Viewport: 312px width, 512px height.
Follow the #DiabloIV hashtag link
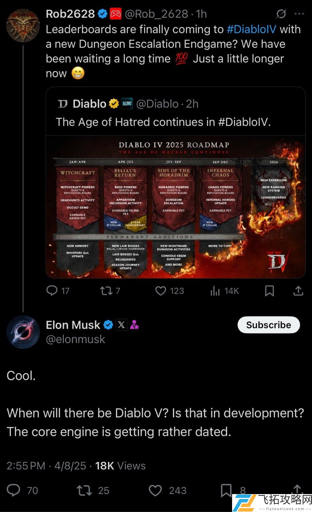pos(251,29)
